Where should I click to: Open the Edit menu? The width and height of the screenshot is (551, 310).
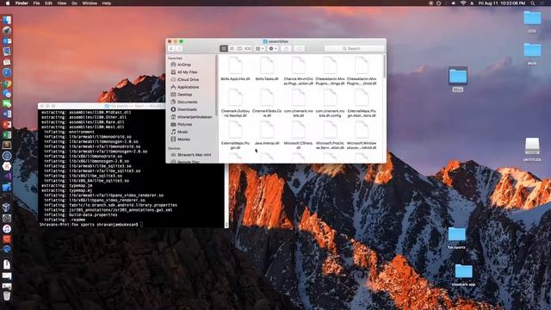pyautogui.click(x=48, y=3)
